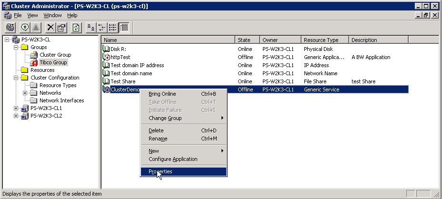Click the ClusterDemo service resource icon
This screenshot has height=199, width=442.
click(106, 90)
